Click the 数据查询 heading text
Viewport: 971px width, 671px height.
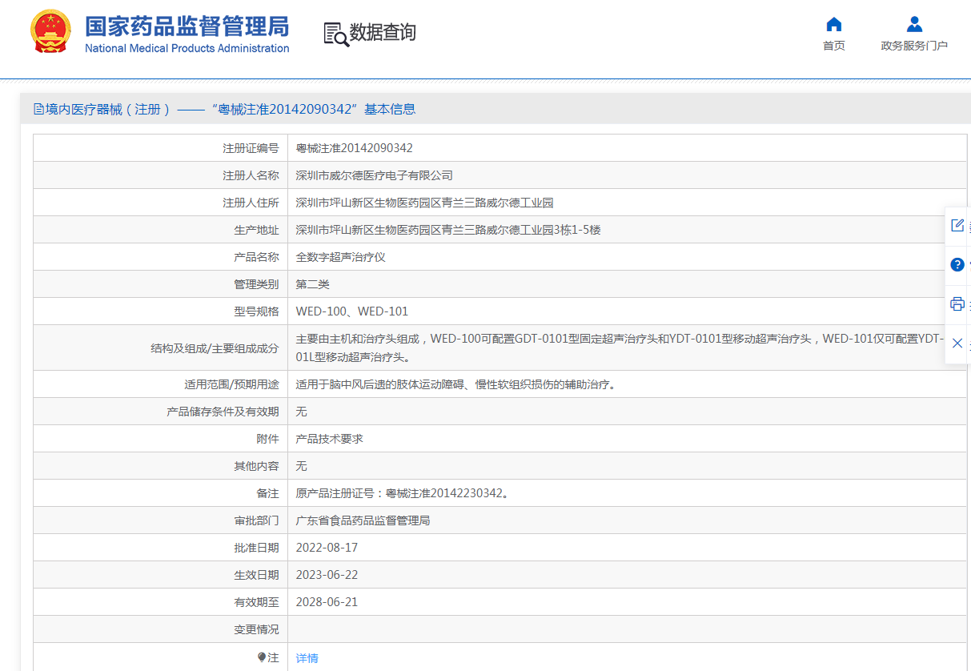point(383,33)
